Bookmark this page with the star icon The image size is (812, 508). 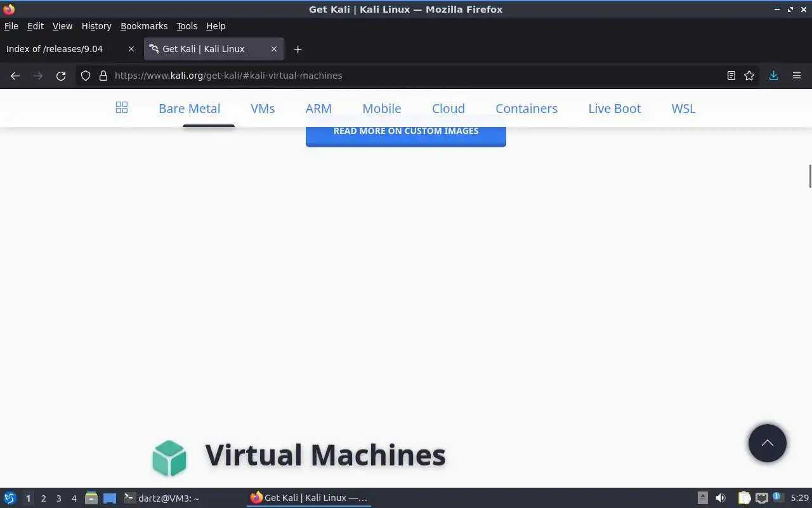click(749, 76)
